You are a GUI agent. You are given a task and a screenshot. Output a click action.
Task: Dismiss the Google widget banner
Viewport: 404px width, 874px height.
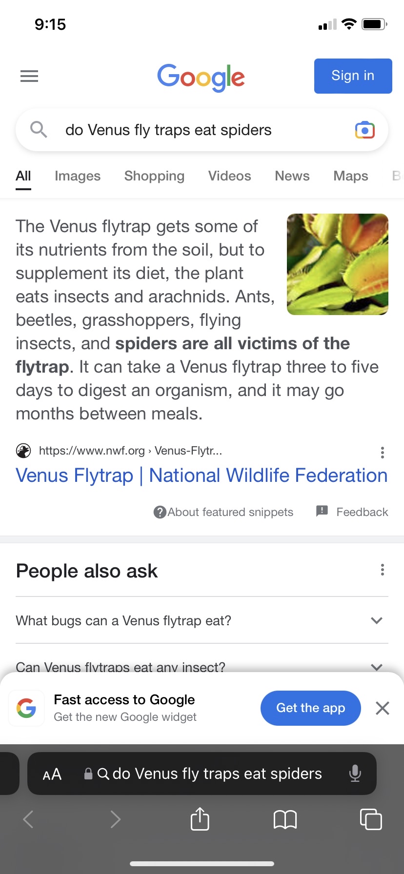pos(383,708)
